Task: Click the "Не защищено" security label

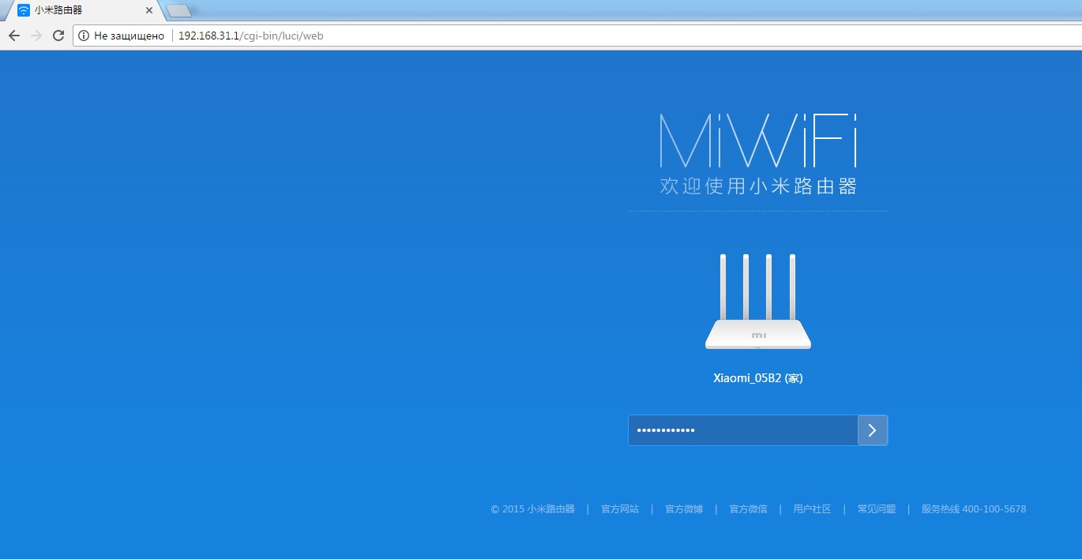Action: (129, 36)
